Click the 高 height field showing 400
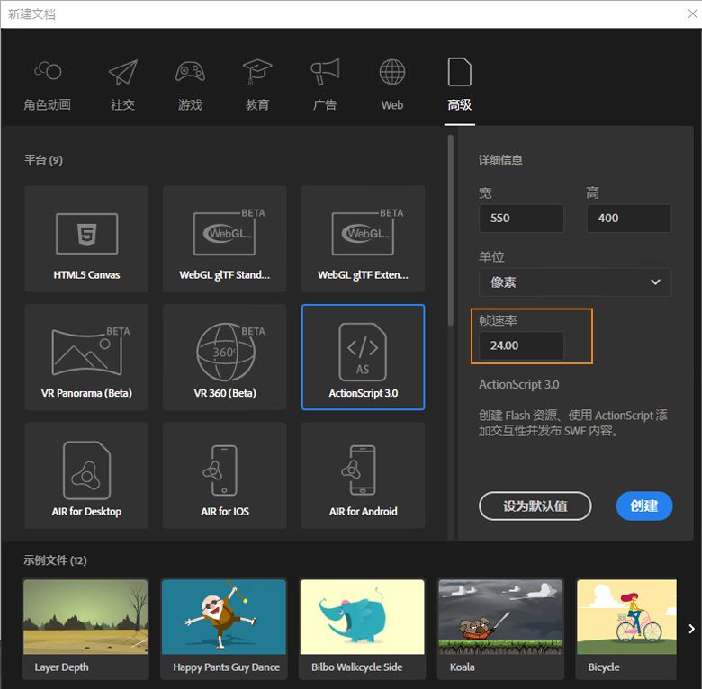This screenshot has width=702, height=689. [x=628, y=219]
